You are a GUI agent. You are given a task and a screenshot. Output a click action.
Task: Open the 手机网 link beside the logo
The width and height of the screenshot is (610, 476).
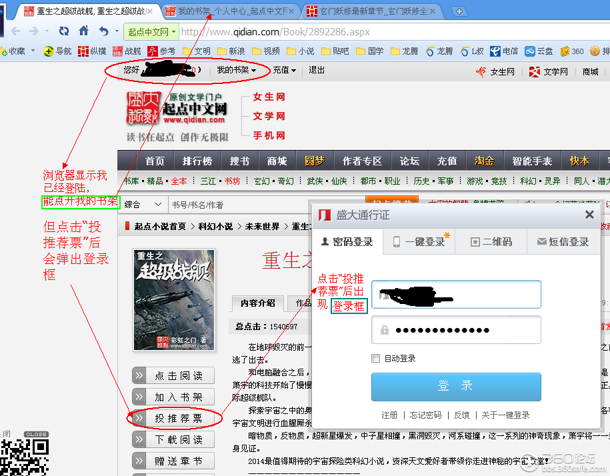269,135
